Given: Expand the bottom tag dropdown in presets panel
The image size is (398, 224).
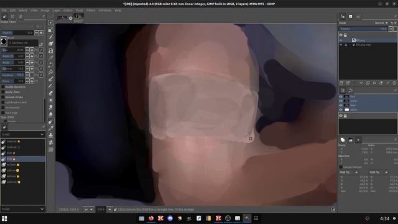Looking at the screenshot, I should click(x=23, y=209).
